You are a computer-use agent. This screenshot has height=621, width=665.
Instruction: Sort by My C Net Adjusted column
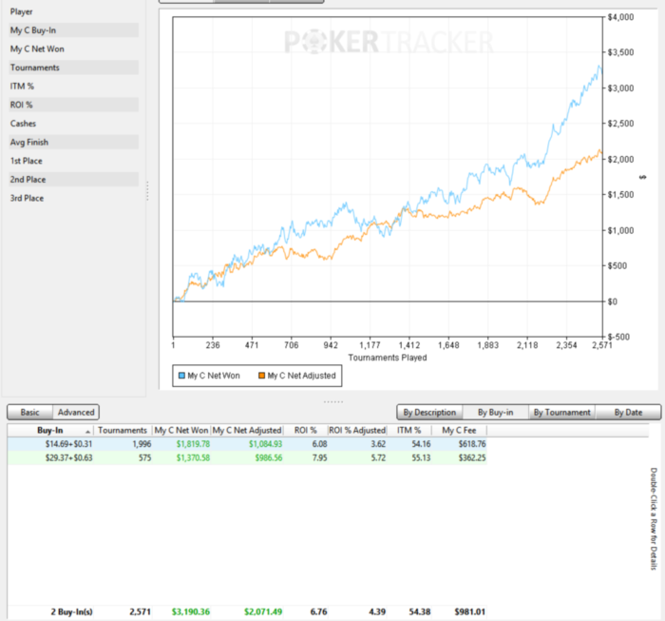point(247,431)
